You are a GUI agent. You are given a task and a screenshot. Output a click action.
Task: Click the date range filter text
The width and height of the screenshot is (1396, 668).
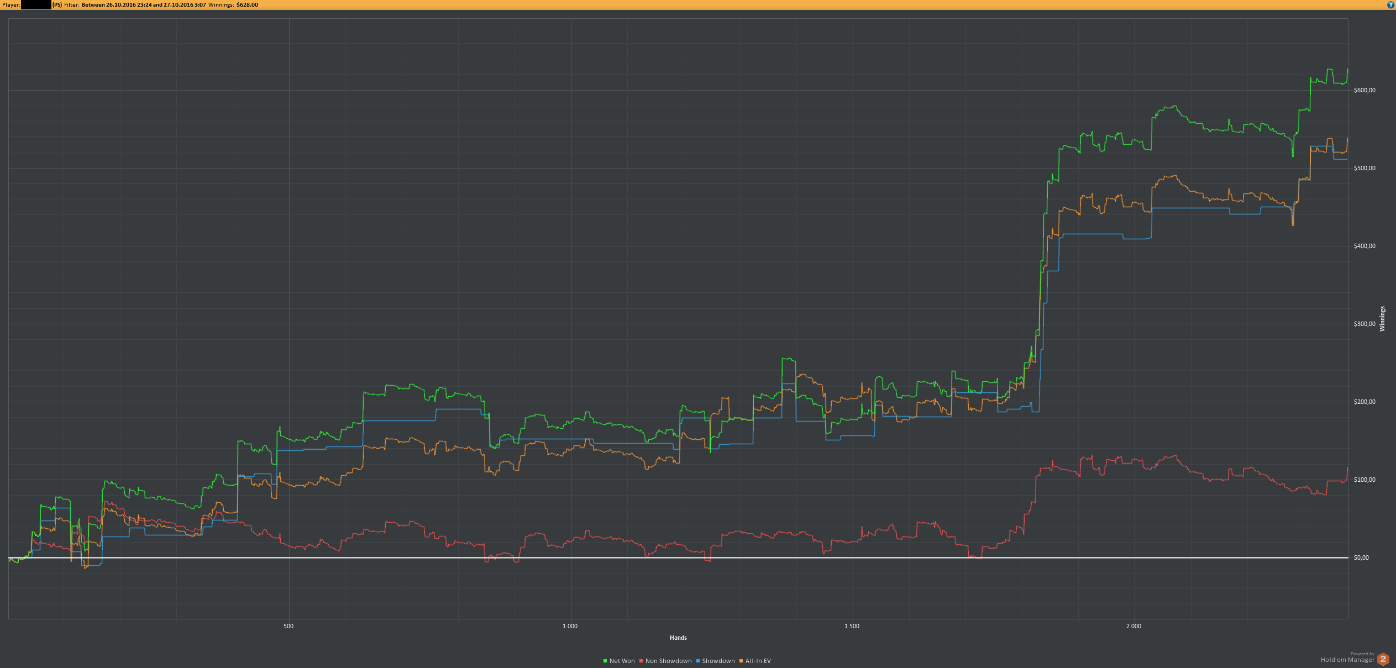coord(144,5)
